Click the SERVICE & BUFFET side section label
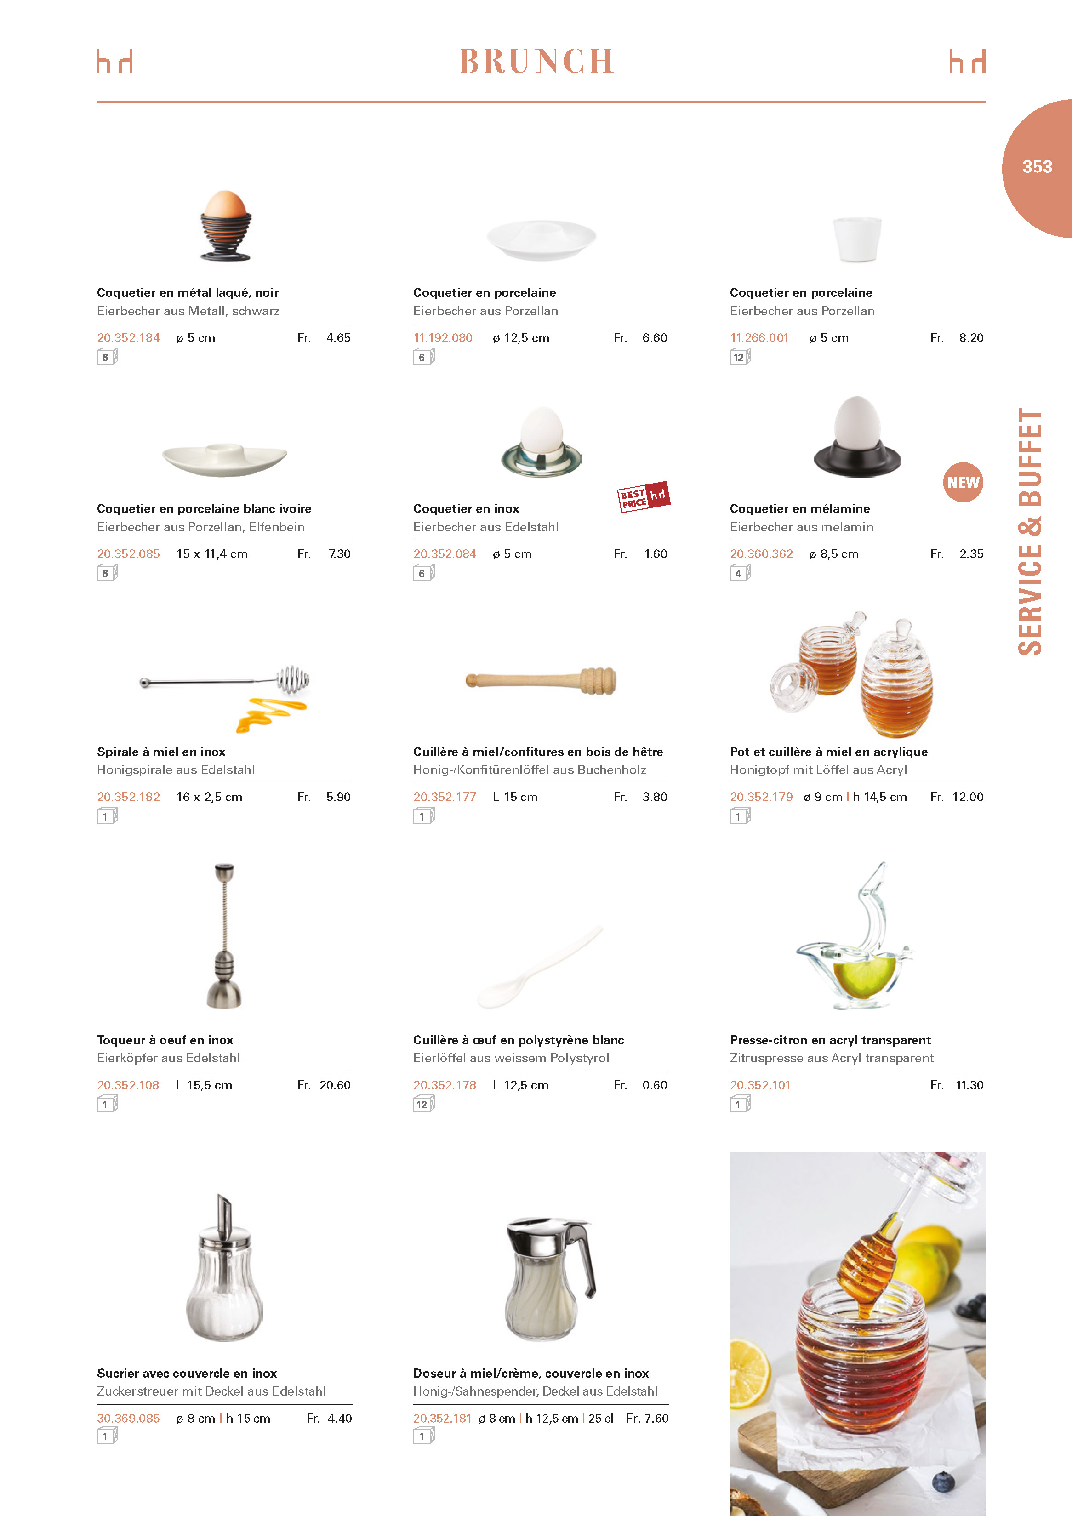Screen dimensions: 1072x1516 tap(1030, 531)
